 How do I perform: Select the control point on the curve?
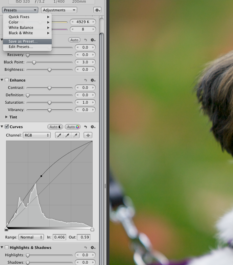41,176
